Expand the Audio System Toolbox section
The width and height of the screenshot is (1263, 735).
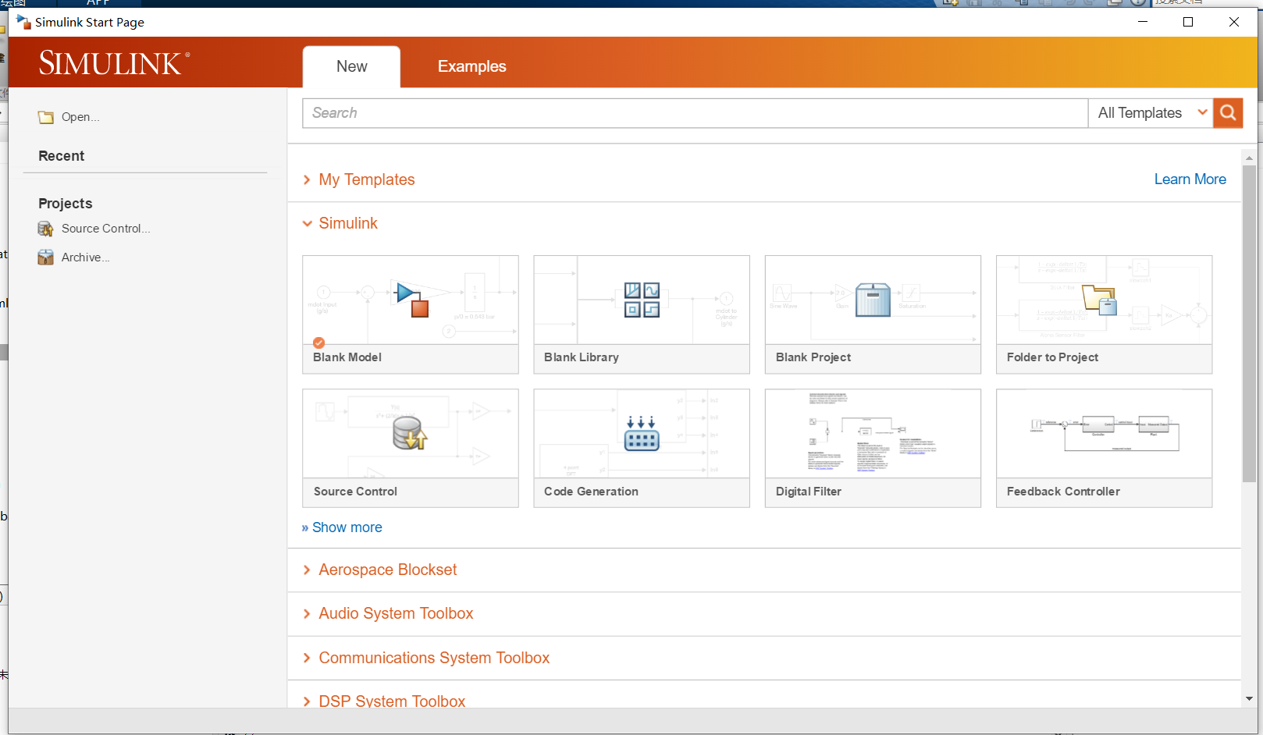[x=388, y=613]
